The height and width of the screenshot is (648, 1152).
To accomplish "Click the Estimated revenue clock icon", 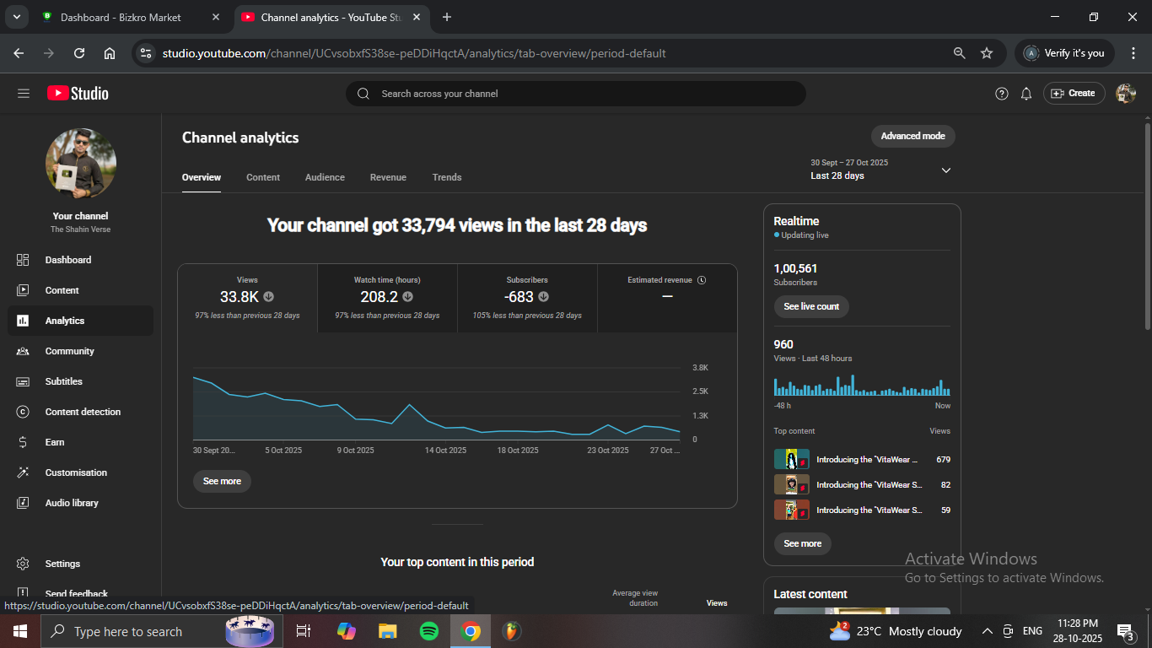I will pyautogui.click(x=702, y=280).
